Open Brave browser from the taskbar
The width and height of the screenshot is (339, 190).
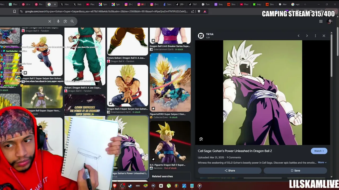(x=115, y=186)
